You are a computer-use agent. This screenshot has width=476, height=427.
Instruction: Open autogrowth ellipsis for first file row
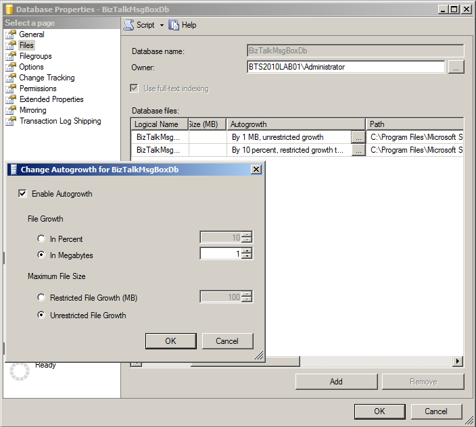tap(358, 137)
